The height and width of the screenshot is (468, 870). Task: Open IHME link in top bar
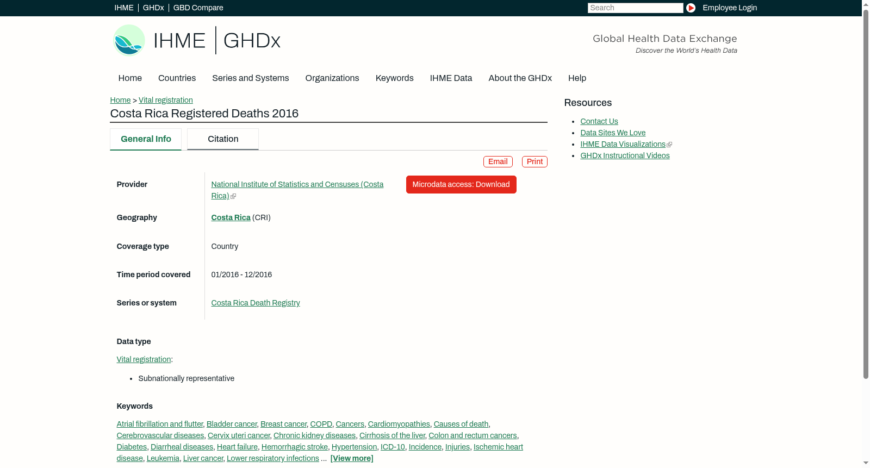point(124,8)
